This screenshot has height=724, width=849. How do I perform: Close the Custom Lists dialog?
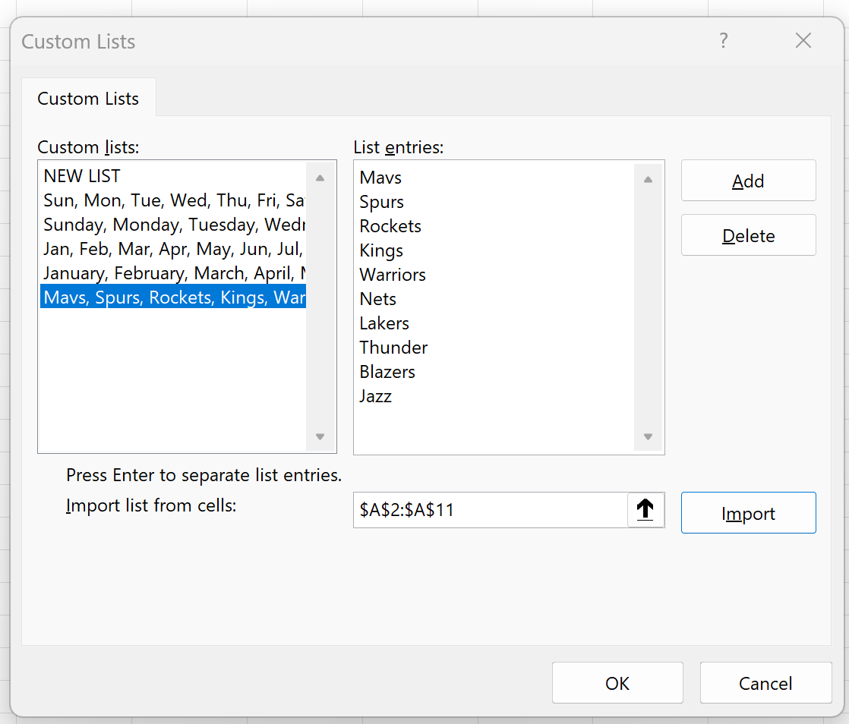pos(803,40)
